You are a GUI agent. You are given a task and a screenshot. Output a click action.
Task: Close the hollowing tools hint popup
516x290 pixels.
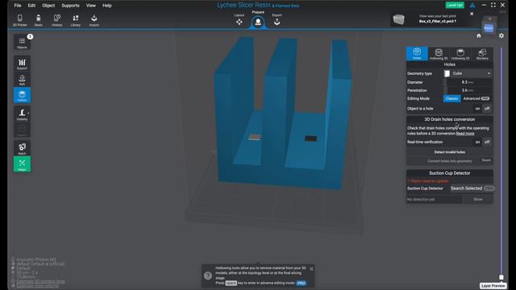311,269
